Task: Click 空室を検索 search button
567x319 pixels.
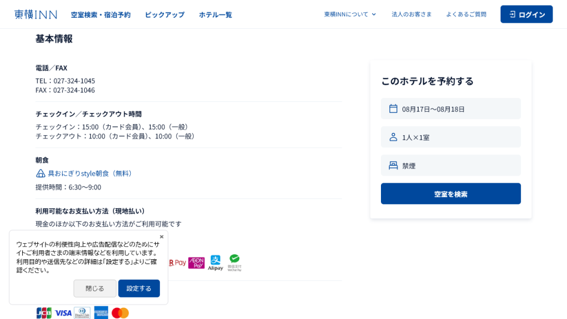Action: click(451, 194)
